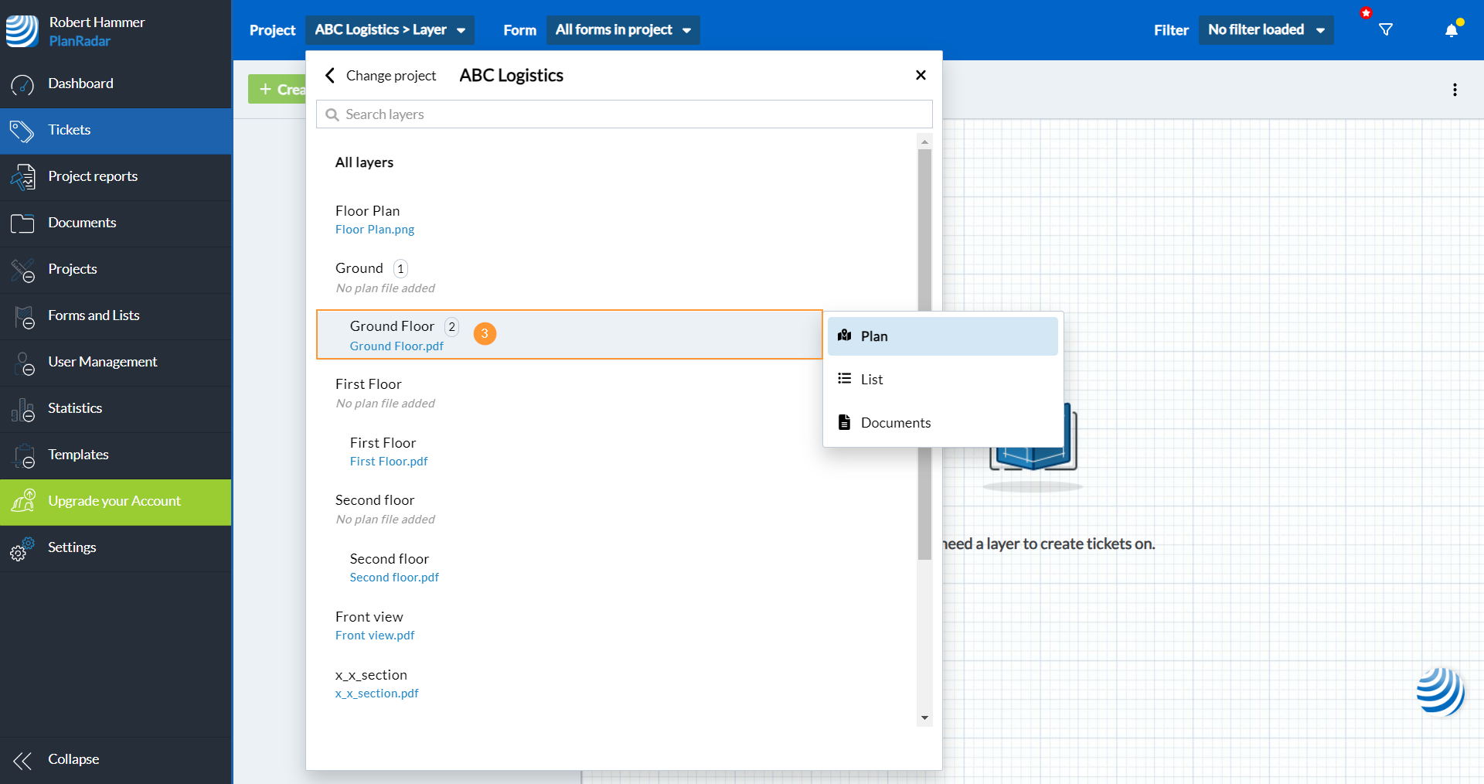1484x784 pixels.
Task: Go back using Change project arrow
Action: coord(331,76)
